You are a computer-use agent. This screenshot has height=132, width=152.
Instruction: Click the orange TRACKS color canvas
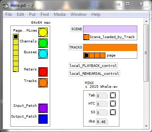coord(110,47)
